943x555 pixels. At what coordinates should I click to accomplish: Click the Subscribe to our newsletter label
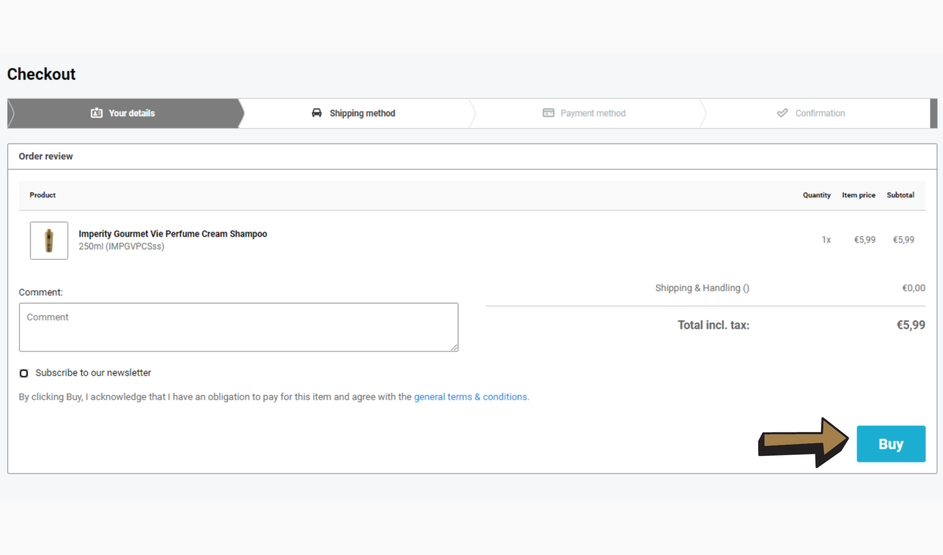(x=93, y=373)
